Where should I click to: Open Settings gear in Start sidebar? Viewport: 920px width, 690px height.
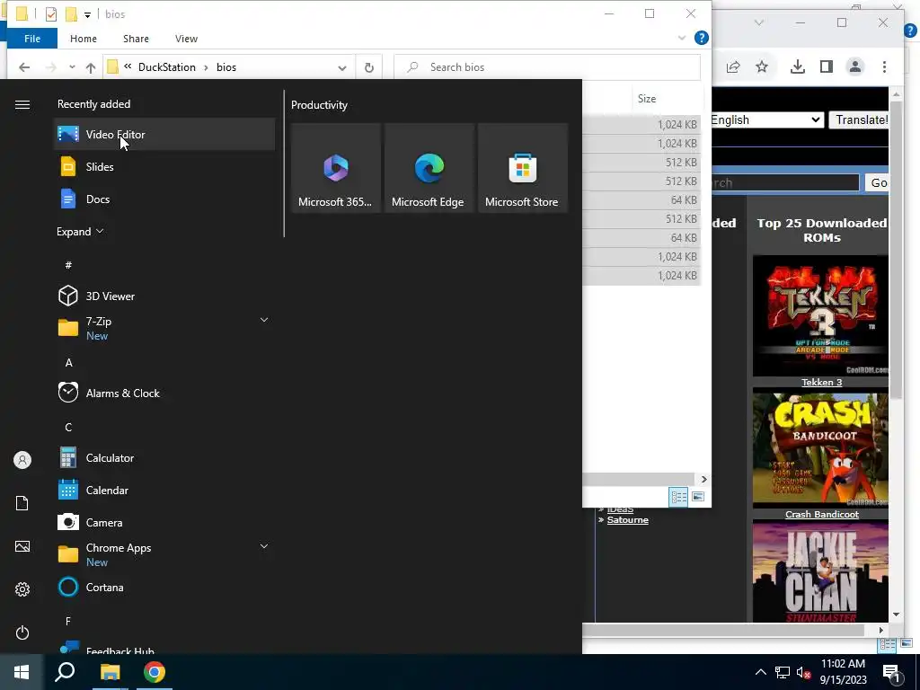22,589
